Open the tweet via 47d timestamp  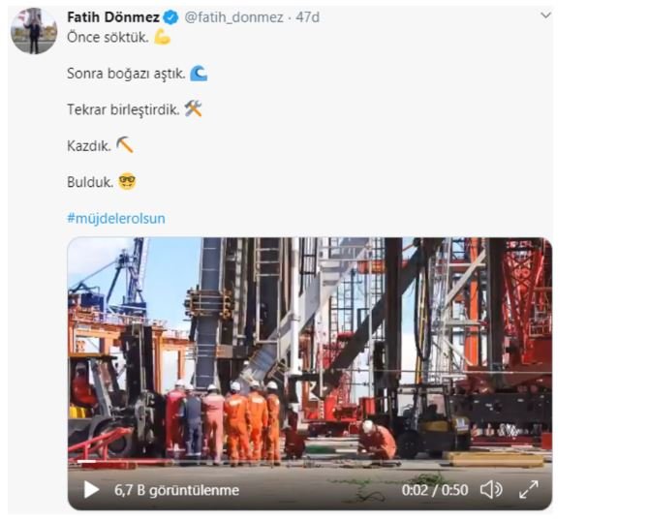308,17
